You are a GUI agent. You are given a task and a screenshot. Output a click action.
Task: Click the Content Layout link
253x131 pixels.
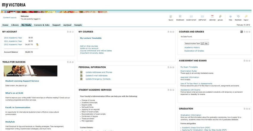10,18
